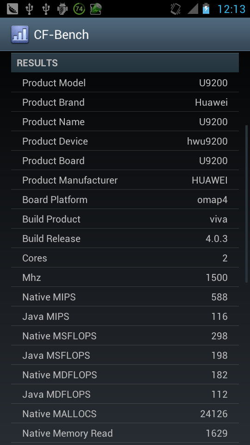Open the green chat notification icon
250x445 pixels.
pyautogui.click(x=96, y=9)
